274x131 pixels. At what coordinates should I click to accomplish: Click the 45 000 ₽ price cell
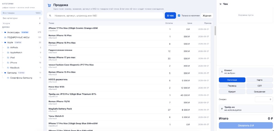tap(185, 95)
